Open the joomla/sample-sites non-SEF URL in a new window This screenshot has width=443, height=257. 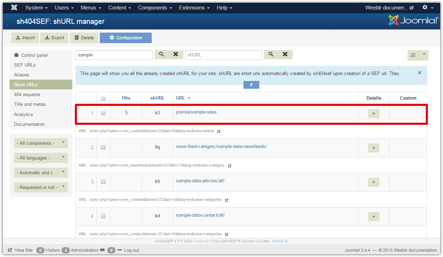(x=219, y=131)
